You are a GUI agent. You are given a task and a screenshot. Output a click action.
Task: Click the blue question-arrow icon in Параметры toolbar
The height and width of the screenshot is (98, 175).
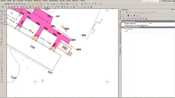[x=127, y=13]
